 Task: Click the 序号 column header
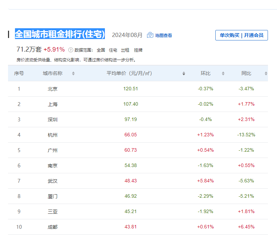tap(19, 74)
